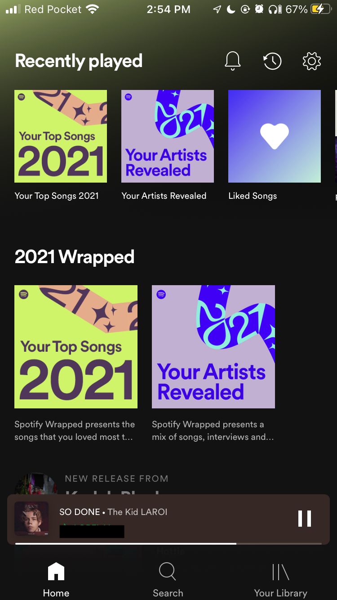Open the New Release From artist avatar
337x600 pixels.
[36, 484]
